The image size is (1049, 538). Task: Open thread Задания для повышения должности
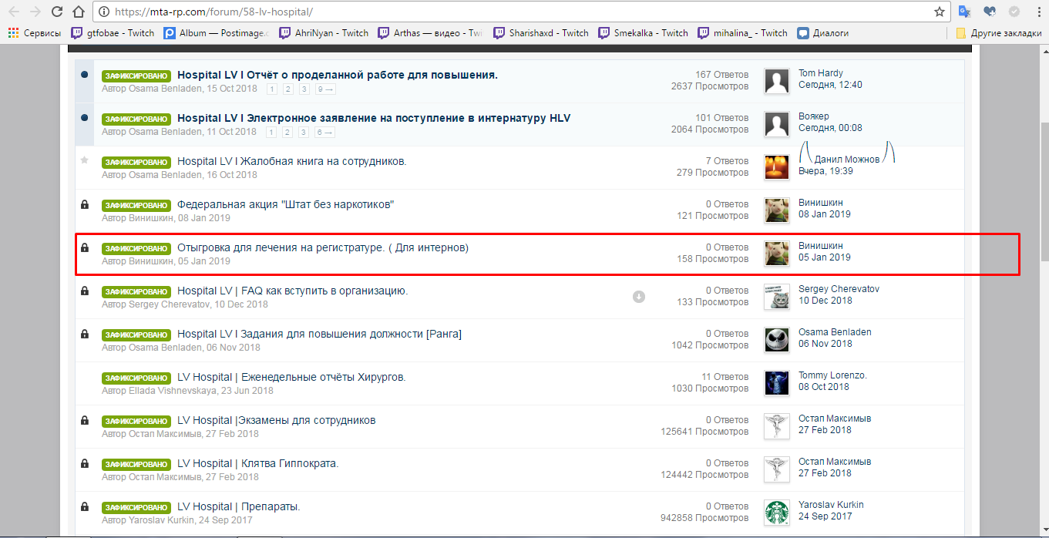tap(319, 334)
